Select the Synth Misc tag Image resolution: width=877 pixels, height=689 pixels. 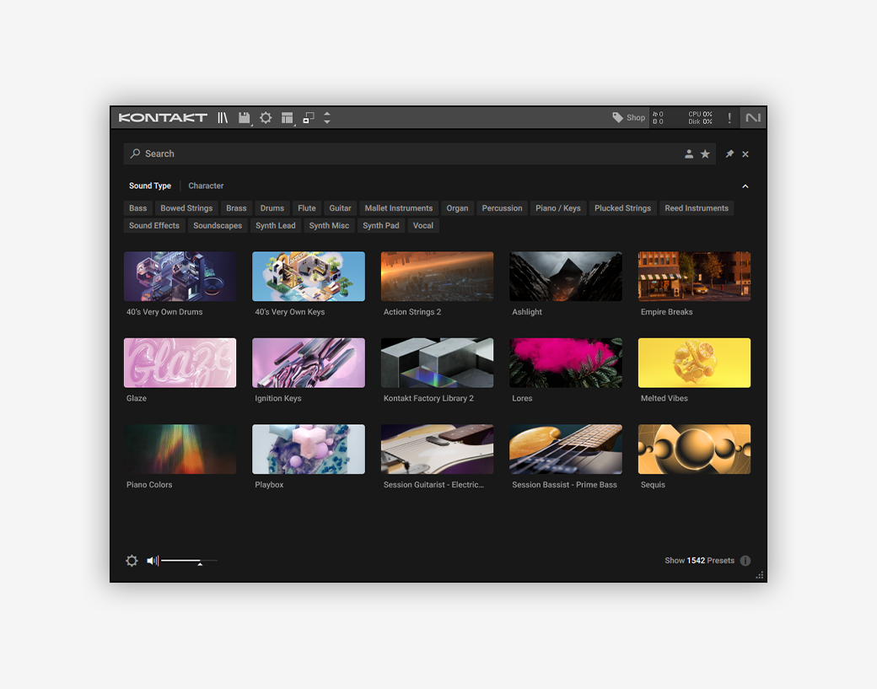coord(329,225)
